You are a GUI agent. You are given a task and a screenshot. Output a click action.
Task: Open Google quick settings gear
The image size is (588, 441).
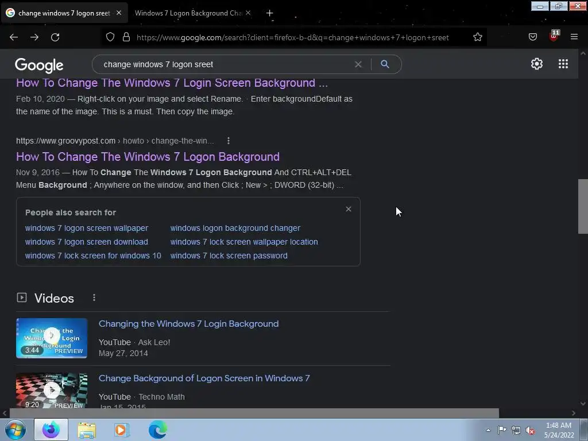click(x=537, y=64)
